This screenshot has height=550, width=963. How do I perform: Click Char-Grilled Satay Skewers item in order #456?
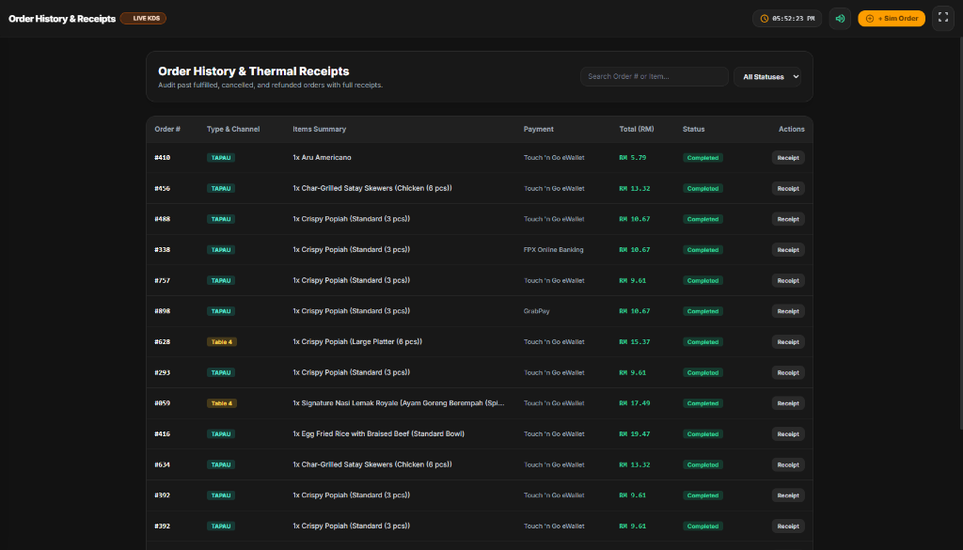point(372,188)
